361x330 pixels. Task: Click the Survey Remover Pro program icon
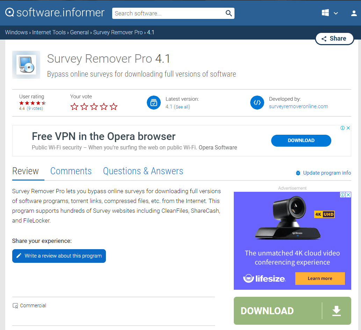click(x=26, y=65)
